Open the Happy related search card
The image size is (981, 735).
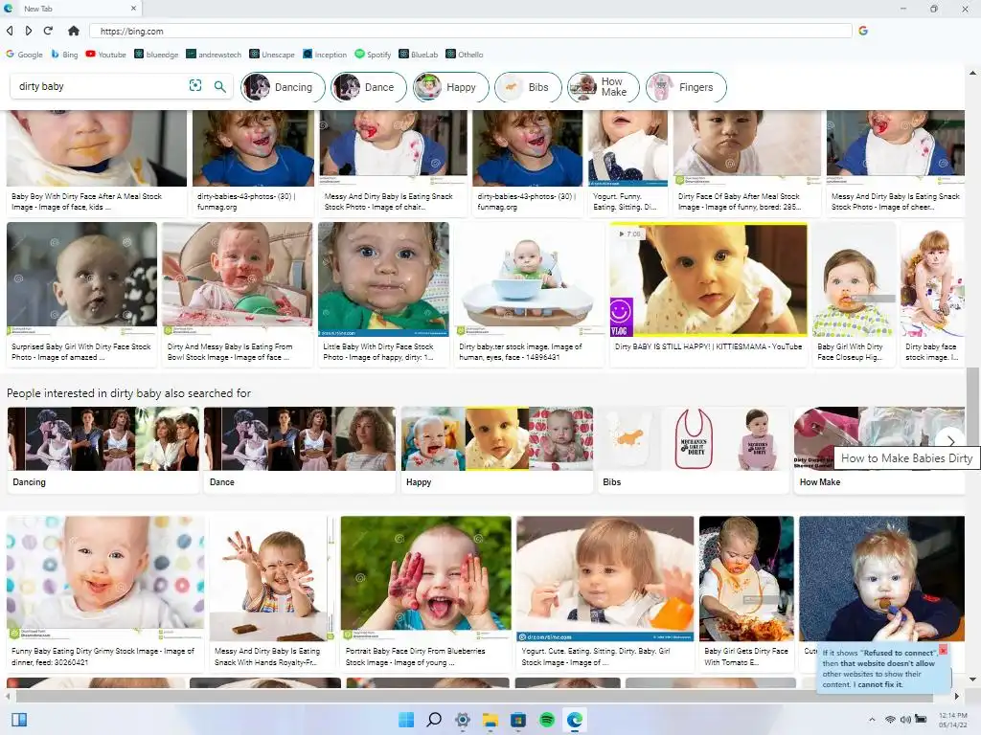coord(497,450)
